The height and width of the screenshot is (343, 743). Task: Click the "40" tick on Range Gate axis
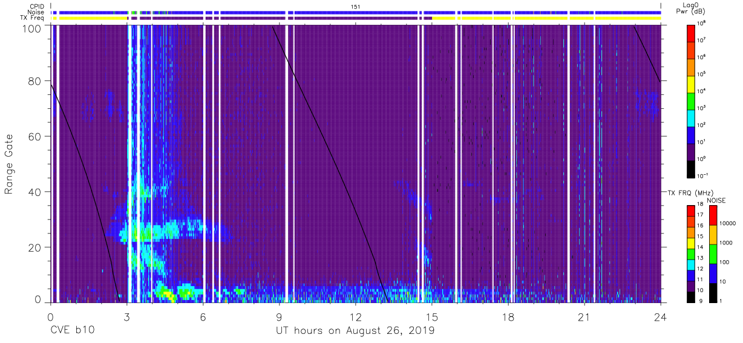[x=34, y=192]
